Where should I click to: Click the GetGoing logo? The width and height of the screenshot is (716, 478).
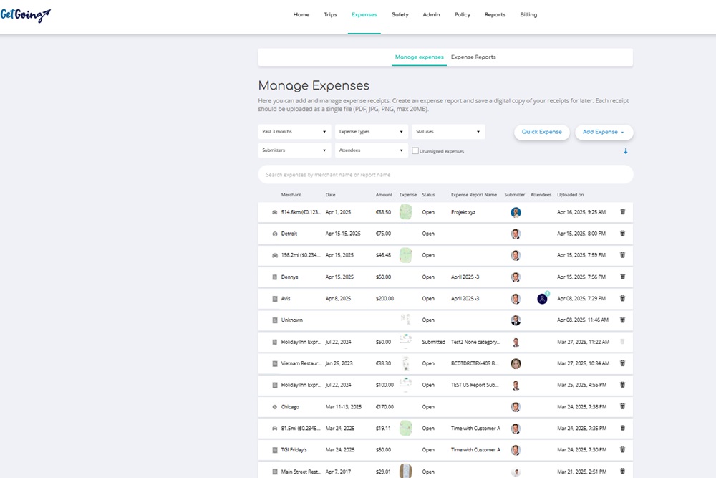26,14
